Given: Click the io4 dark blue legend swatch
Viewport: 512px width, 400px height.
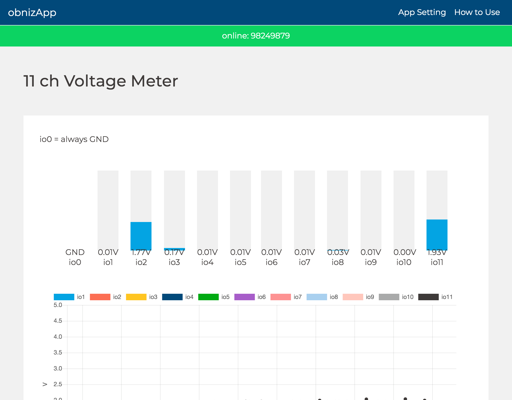Looking at the screenshot, I should coord(172,297).
